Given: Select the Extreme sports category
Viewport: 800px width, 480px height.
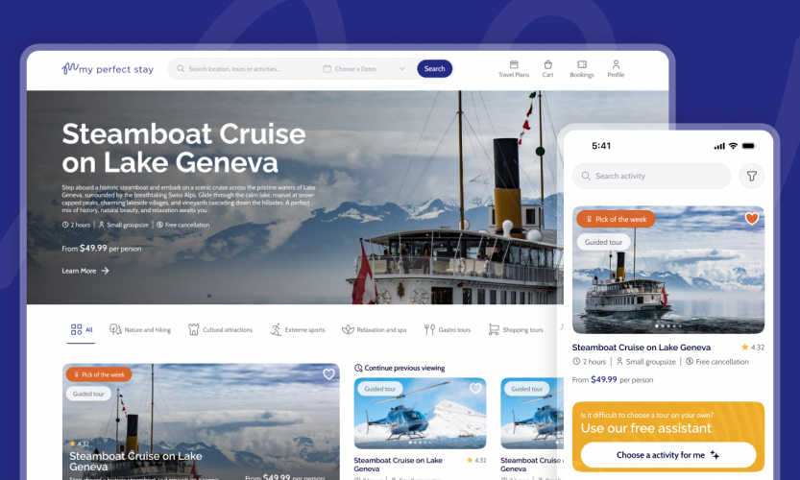Looking at the screenshot, I should 298,329.
